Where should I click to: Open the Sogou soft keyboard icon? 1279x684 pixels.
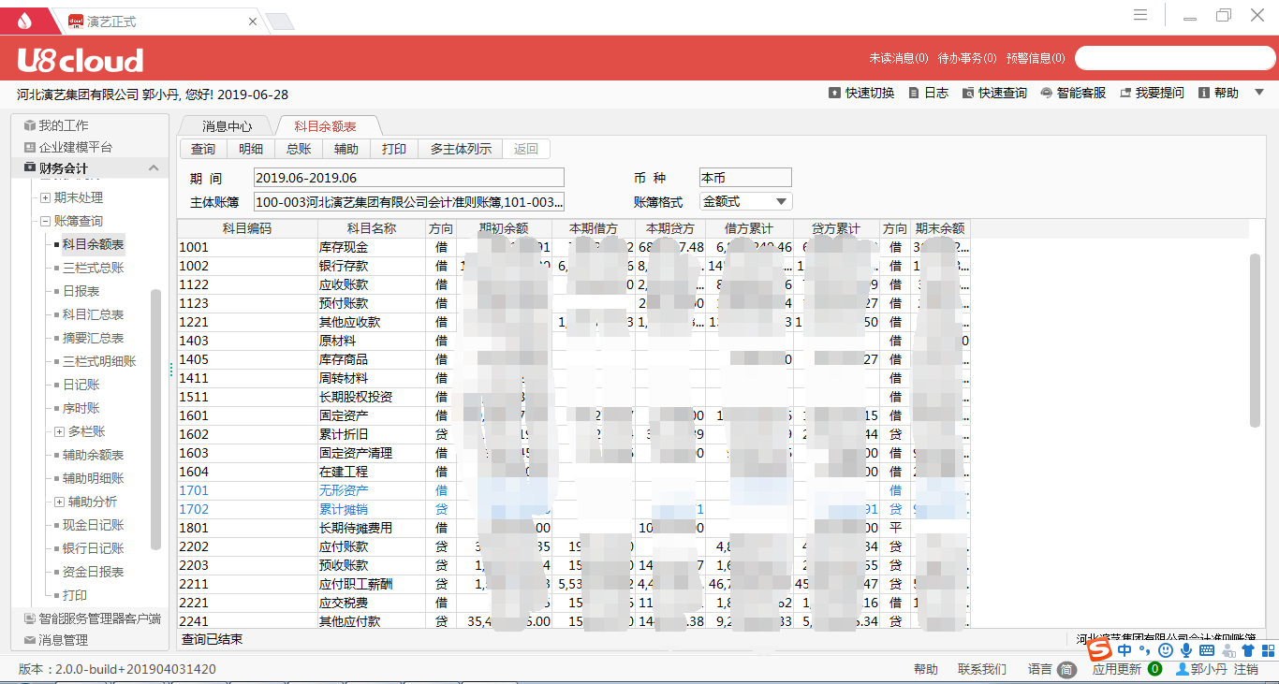(1206, 650)
